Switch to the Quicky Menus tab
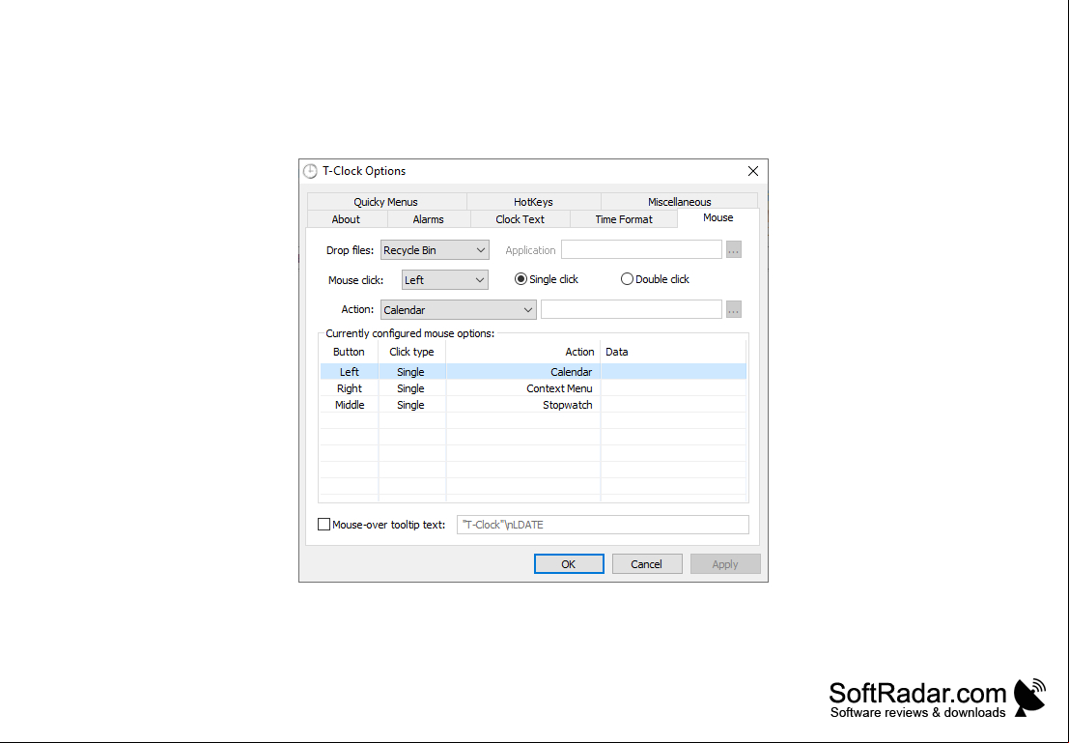This screenshot has width=1069, height=743. 386,201
